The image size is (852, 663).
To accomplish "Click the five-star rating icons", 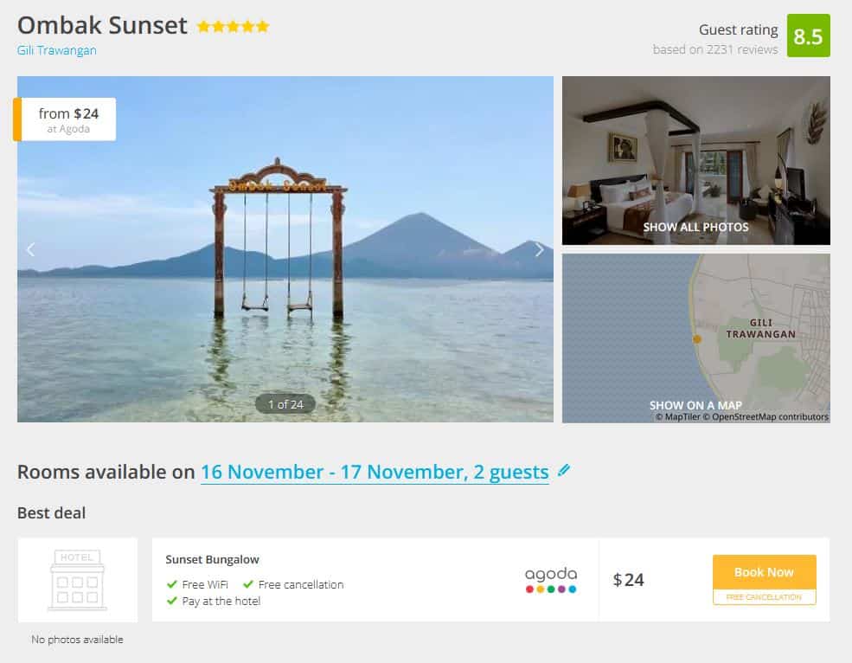I will [x=233, y=27].
